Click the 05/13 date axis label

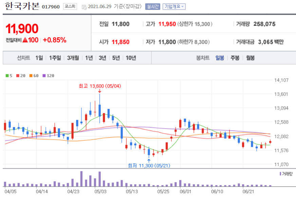(x=132, y=192)
